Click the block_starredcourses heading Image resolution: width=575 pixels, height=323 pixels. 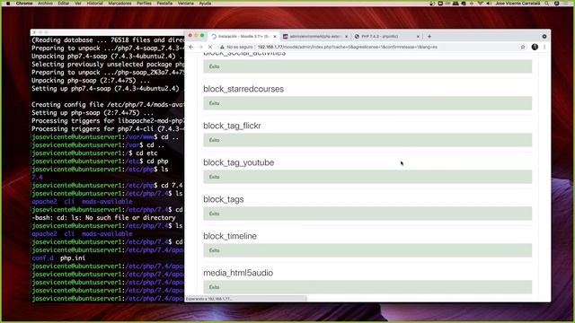(x=243, y=89)
